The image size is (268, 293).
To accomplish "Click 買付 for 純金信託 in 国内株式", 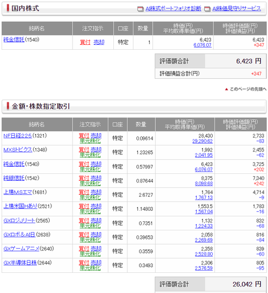I will [x=85, y=42].
